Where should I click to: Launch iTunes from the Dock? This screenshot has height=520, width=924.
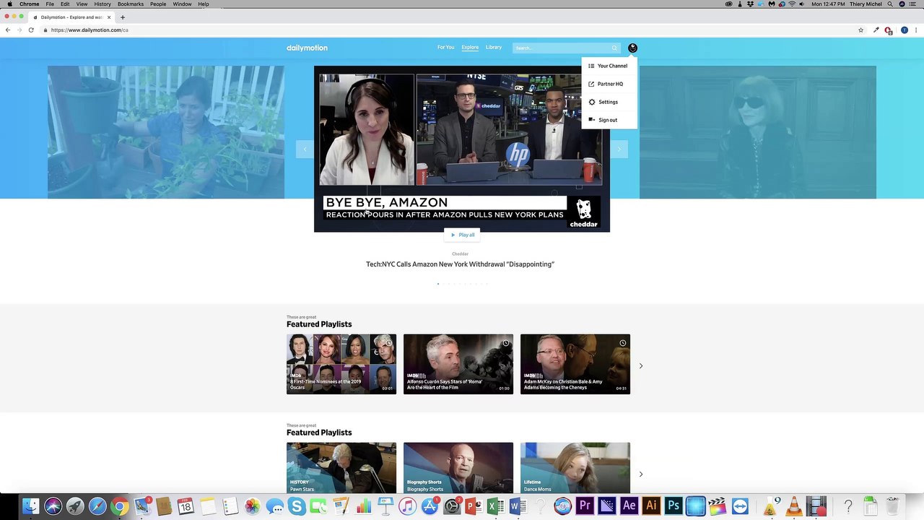pos(407,506)
